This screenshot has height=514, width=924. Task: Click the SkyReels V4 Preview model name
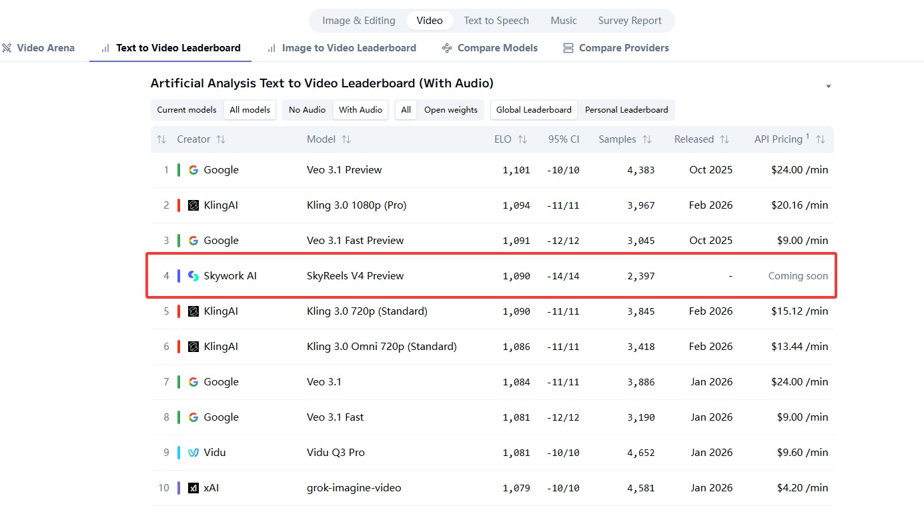coord(355,276)
